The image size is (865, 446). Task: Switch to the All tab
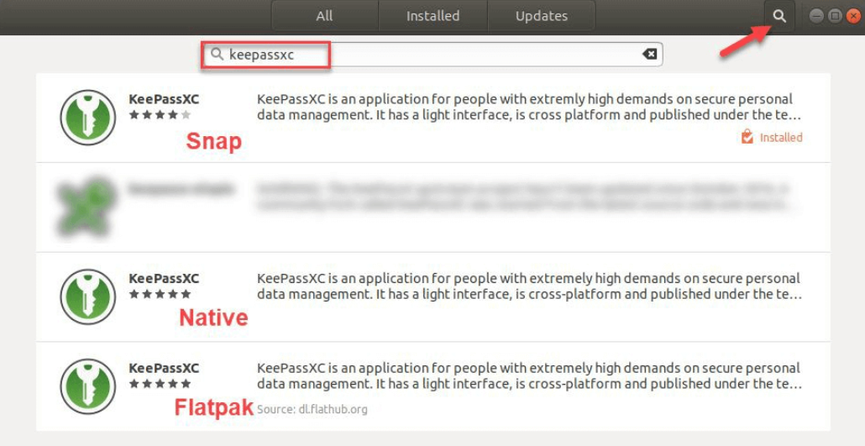(324, 16)
